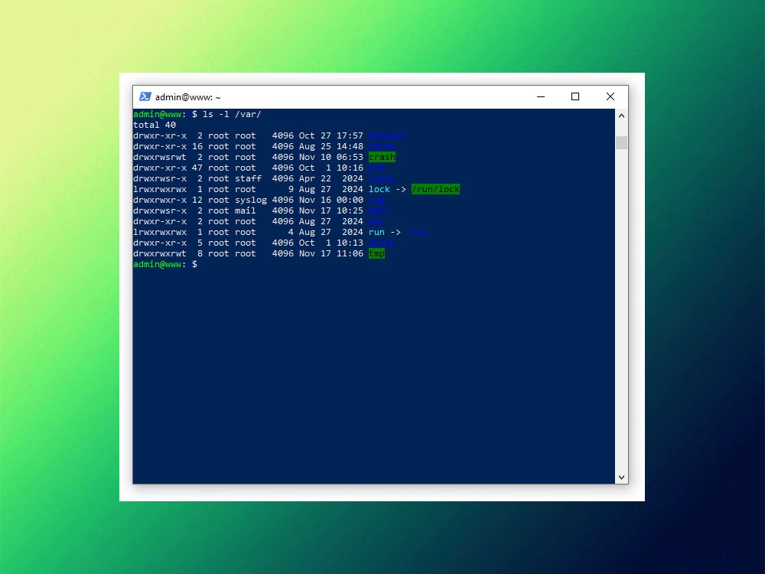Viewport: 765px width, 574px height.
Task: Close the admin@www terminal window
Action: 610,97
